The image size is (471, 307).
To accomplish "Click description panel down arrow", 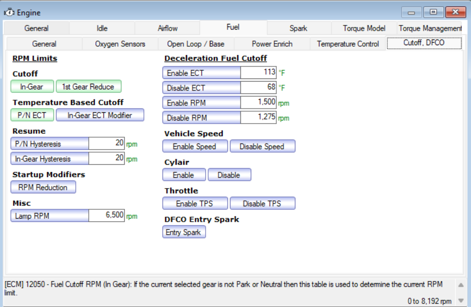I will pyautogui.click(x=461, y=300).
